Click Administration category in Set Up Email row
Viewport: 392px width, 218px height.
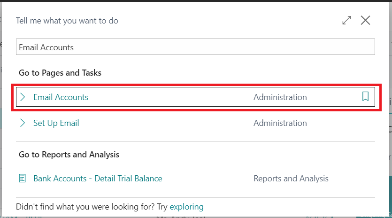pyautogui.click(x=280, y=123)
